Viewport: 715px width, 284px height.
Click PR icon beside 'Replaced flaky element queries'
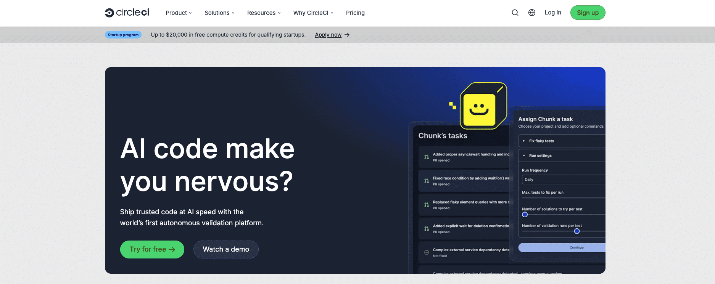(427, 205)
